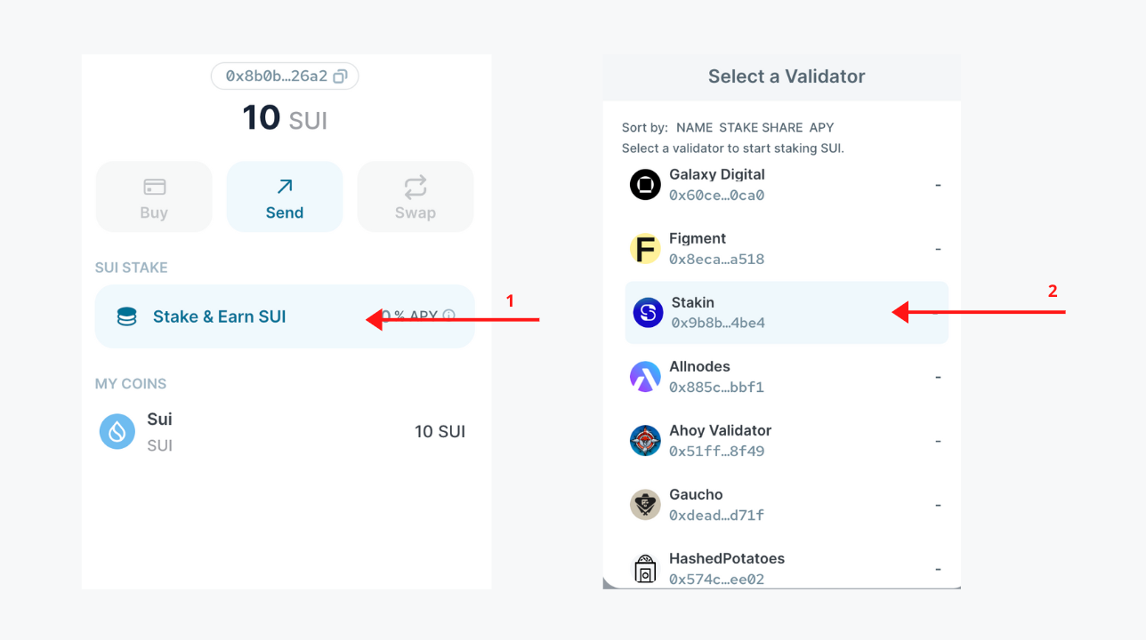Sort validators by NAME
This screenshot has width=1146, height=640.
(694, 127)
